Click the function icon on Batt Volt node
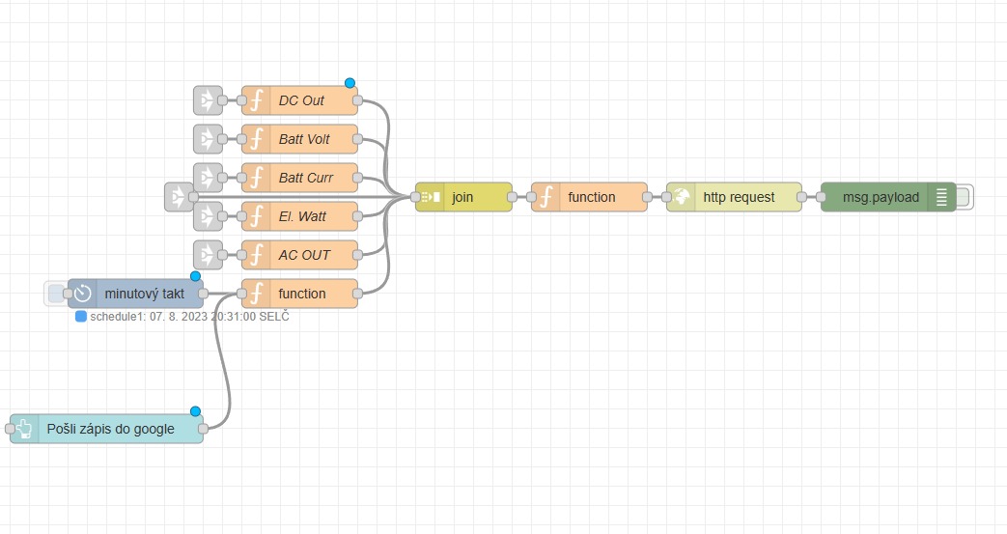 click(x=256, y=139)
